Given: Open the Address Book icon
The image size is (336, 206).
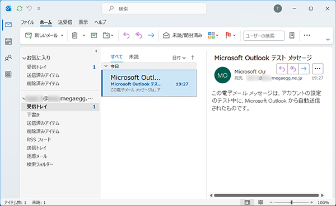Looking at the screenshot, I should coord(292,36).
